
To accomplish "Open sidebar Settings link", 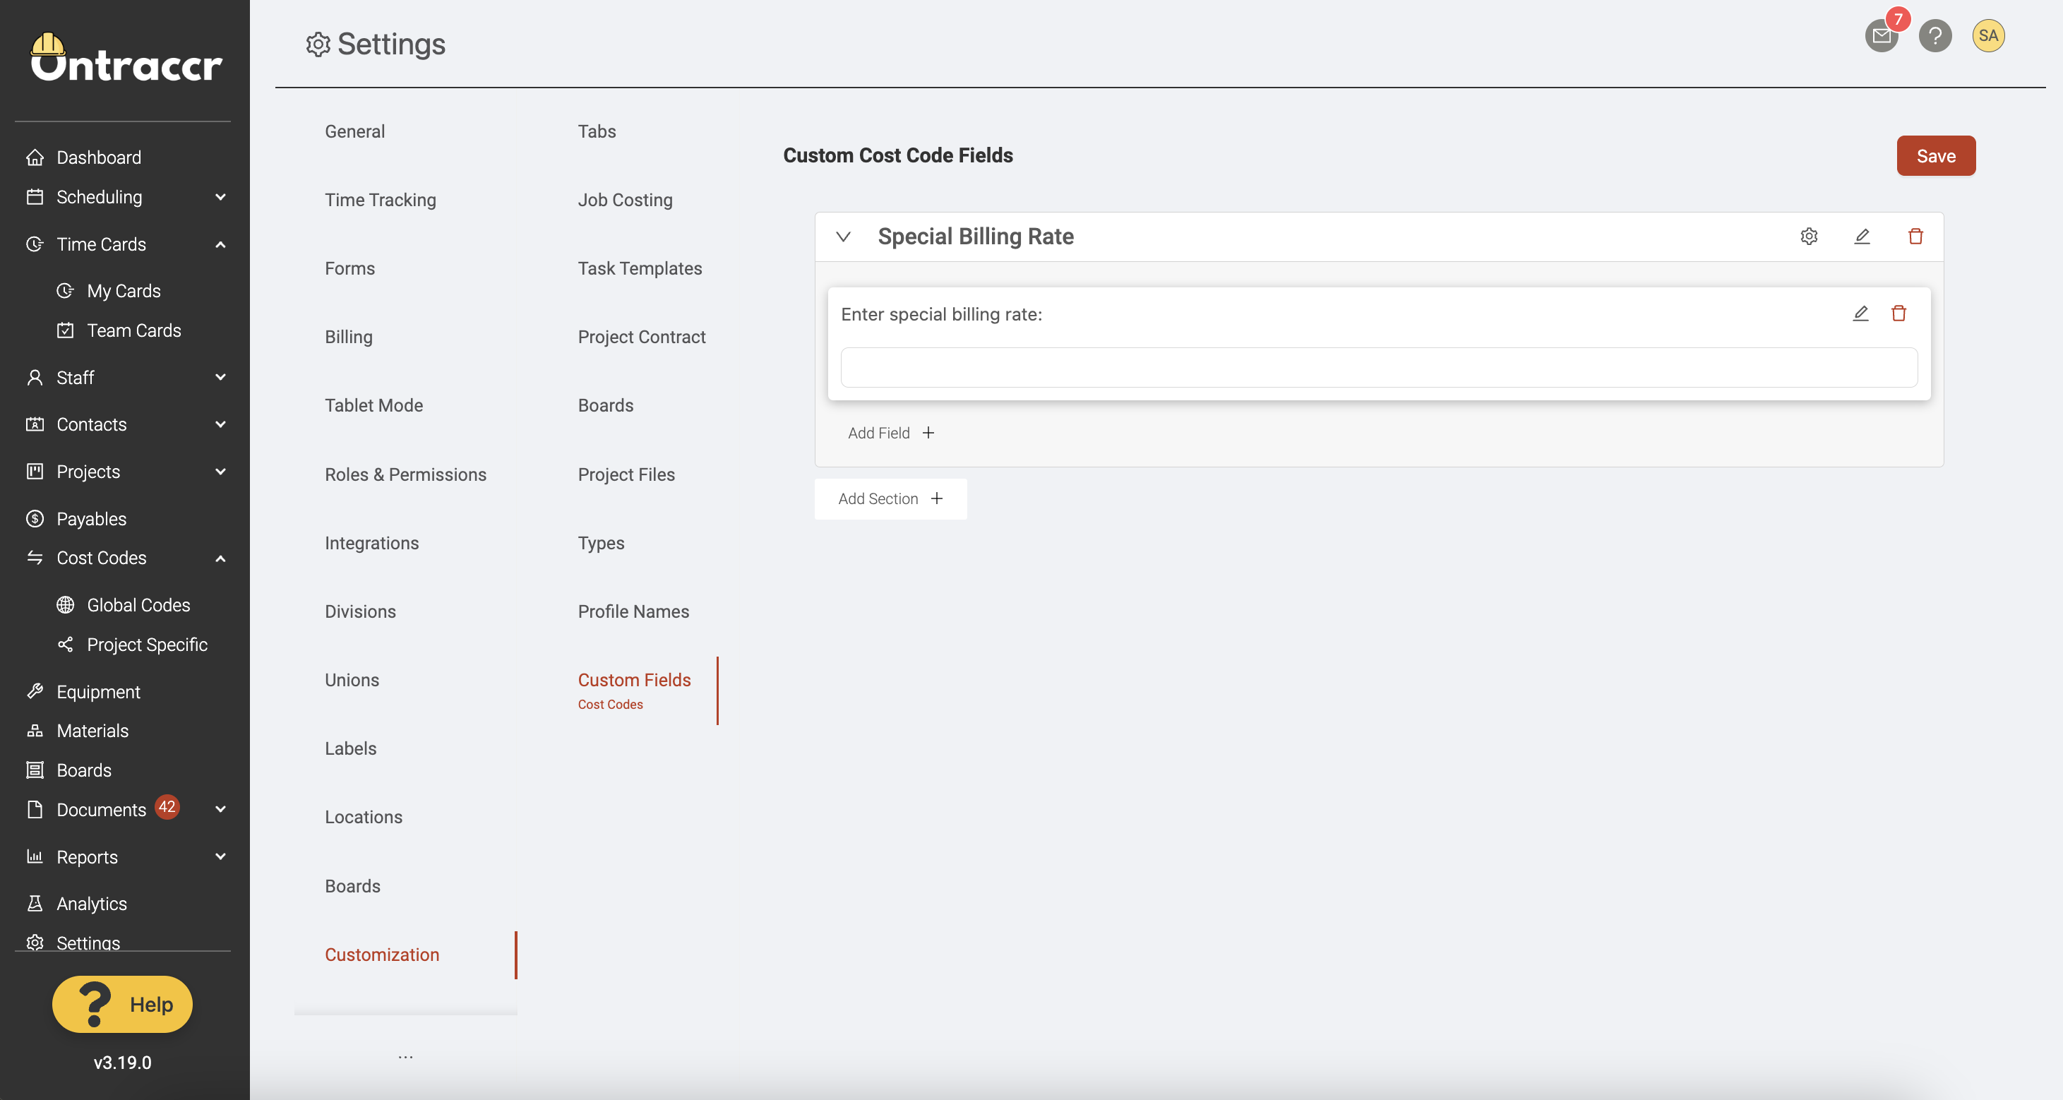I will click(88, 943).
